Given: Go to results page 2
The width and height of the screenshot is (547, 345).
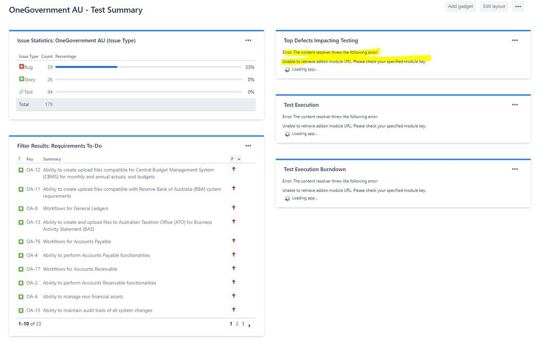Looking at the screenshot, I should click(x=237, y=324).
